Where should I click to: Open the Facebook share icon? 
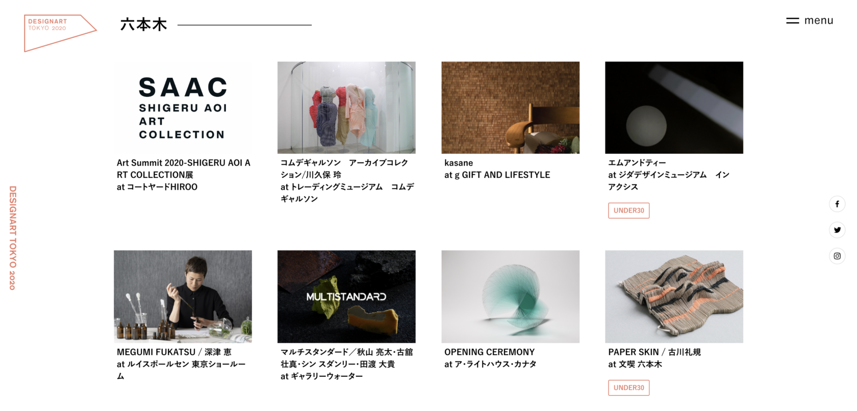coord(837,204)
